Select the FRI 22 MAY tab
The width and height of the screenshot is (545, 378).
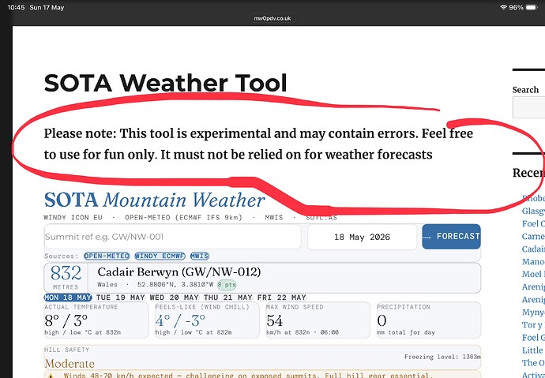click(281, 298)
